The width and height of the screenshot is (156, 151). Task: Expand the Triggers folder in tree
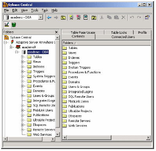[x=22, y=71]
